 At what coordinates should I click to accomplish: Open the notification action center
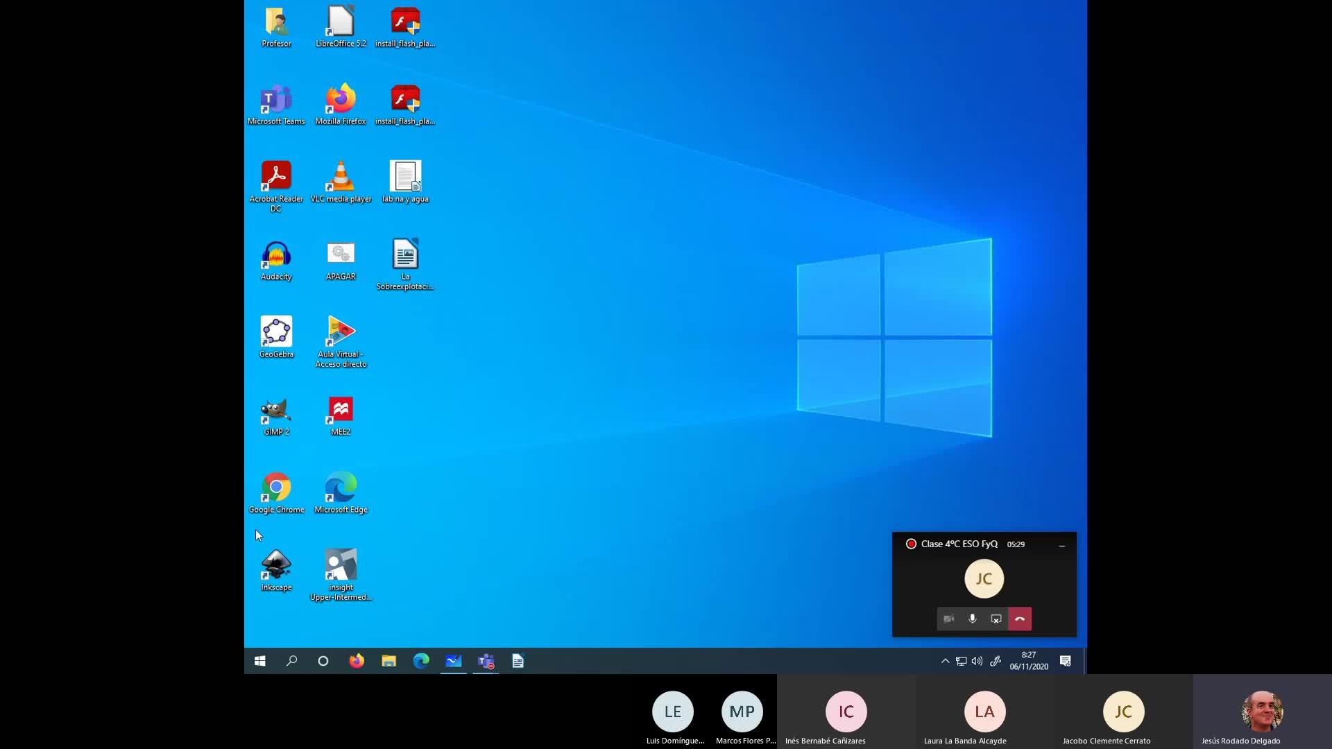click(1066, 661)
